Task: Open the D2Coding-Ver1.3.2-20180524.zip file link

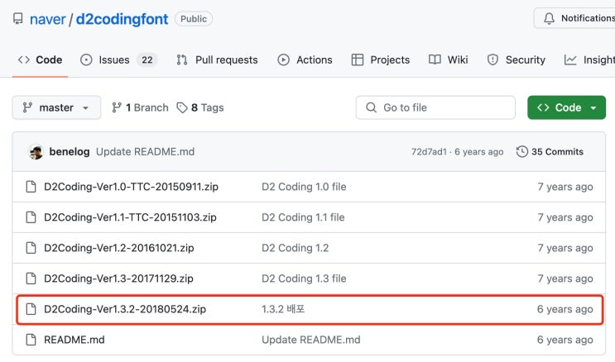Action: pyautogui.click(x=125, y=309)
